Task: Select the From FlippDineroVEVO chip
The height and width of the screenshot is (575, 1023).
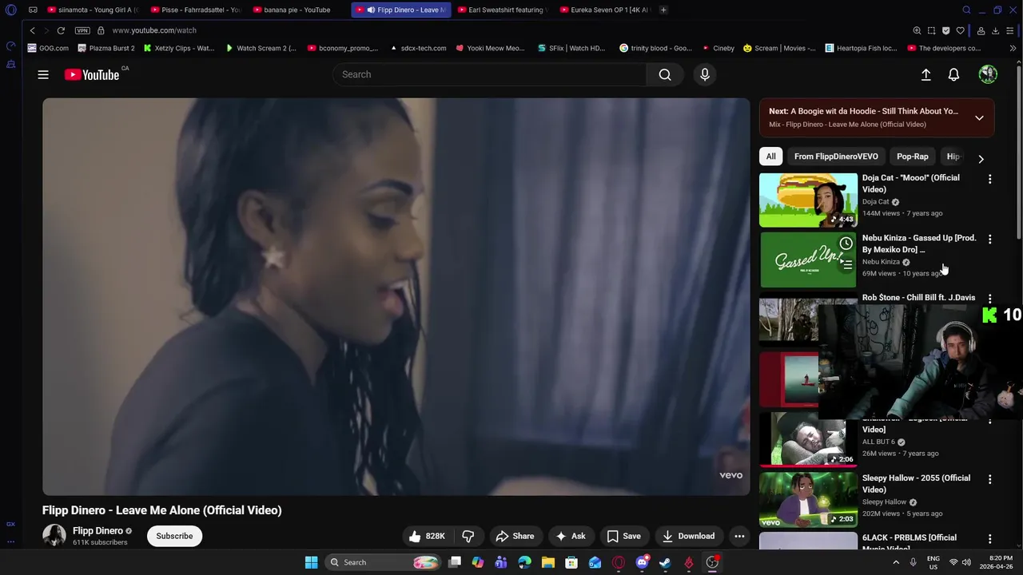Action: pyautogui.click(x=836, y=157)
